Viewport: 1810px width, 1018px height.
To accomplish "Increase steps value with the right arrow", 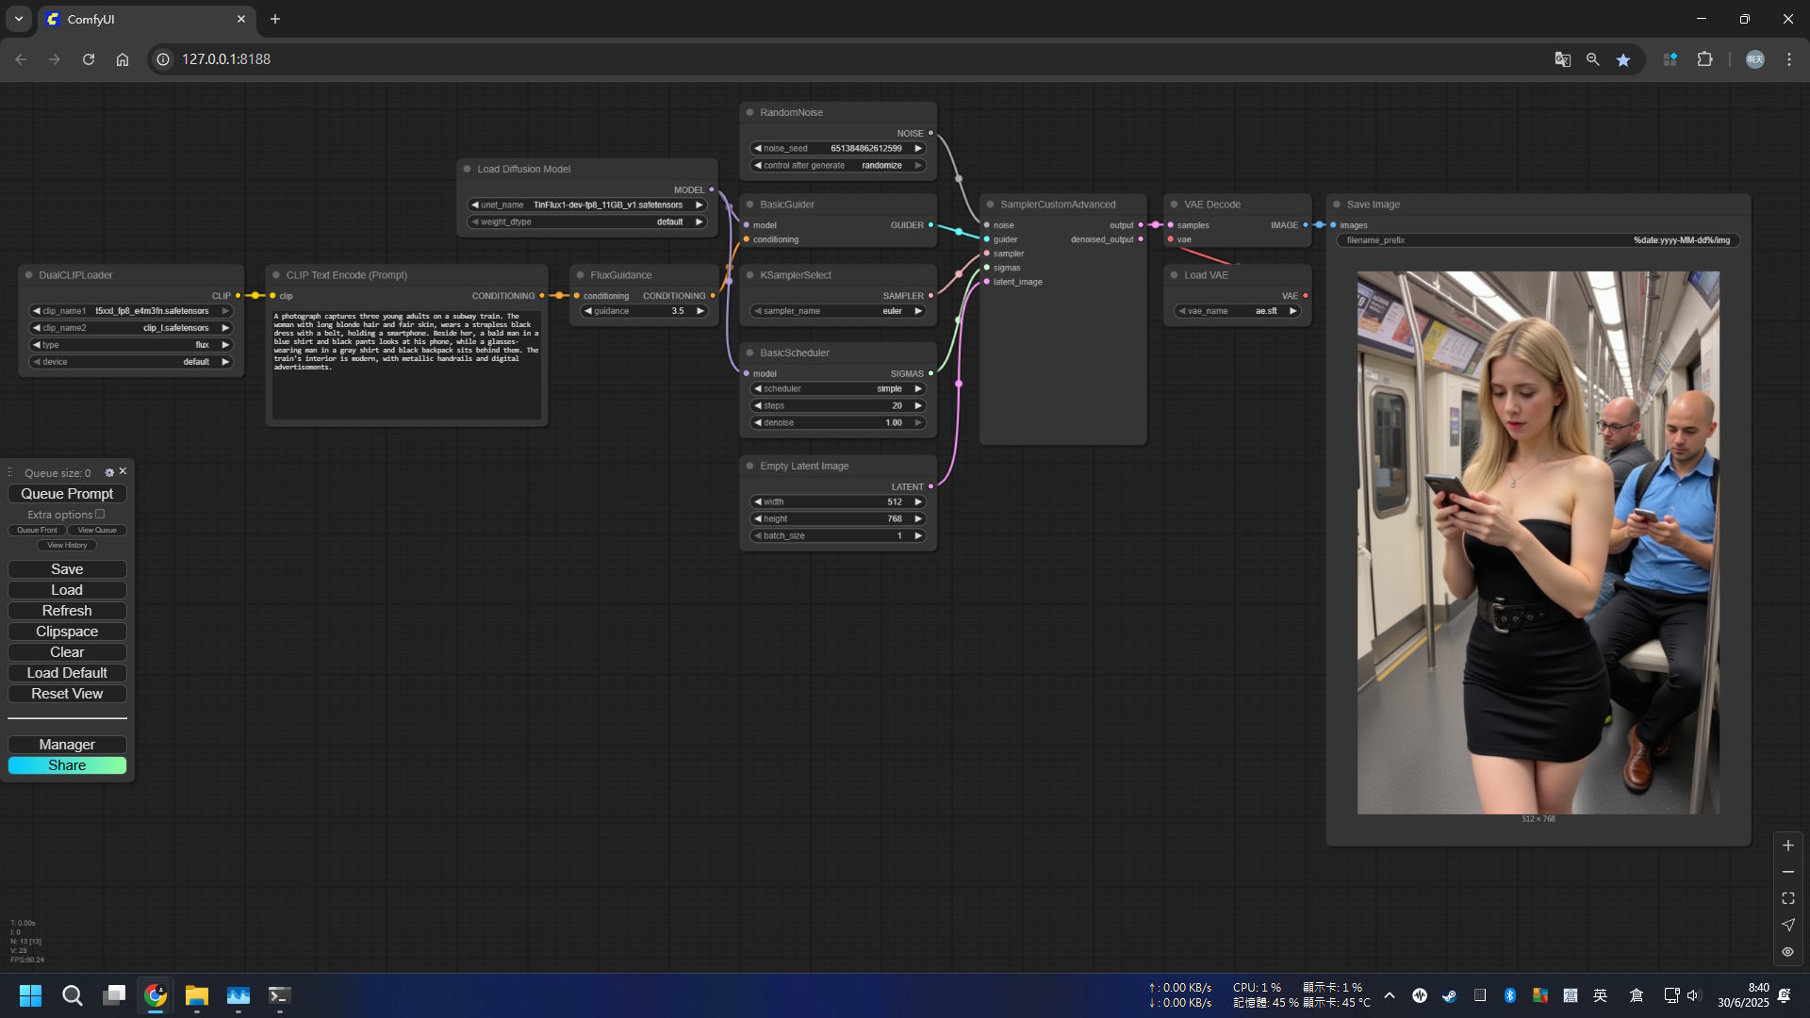I will point(918,405).
